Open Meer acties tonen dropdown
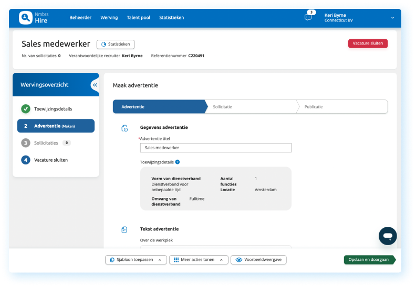The image size is (416, 287). pos(199,260)
